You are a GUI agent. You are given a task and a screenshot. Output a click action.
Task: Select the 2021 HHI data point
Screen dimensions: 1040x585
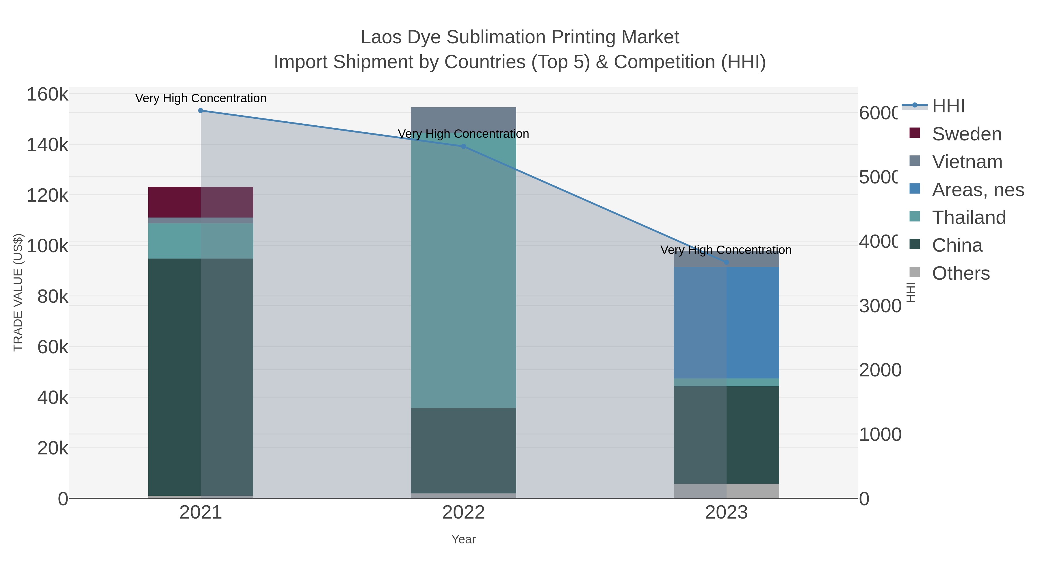tap(201, 111)
